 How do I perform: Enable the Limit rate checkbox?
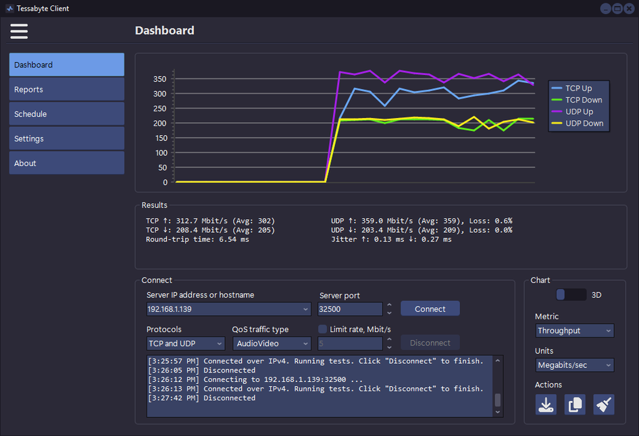coord(323,329)
